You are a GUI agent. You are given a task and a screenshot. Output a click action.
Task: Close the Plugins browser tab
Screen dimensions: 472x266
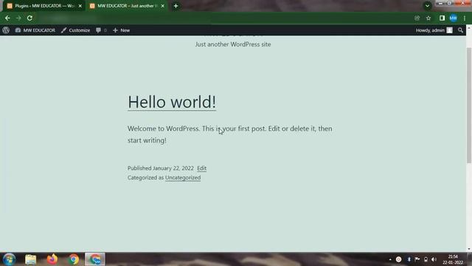pyautogui.click(x=80, y=6)
